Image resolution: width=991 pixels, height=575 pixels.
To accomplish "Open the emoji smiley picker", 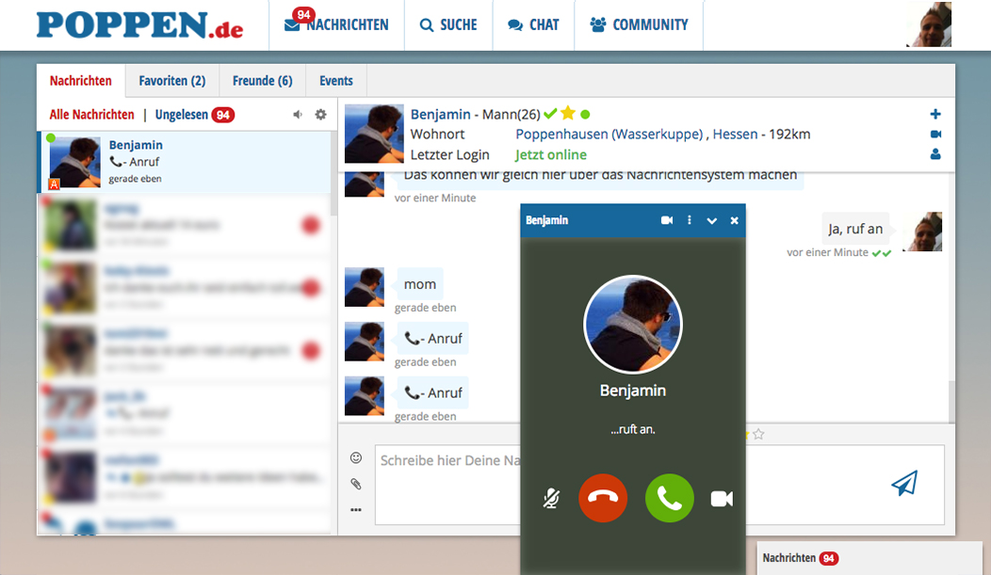I will 356,458.
